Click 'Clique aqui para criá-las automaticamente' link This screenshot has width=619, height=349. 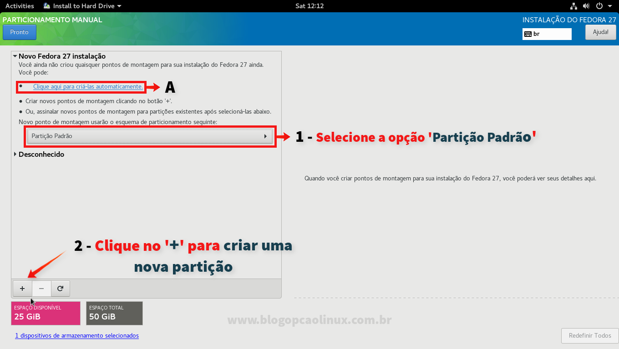pyautogui.click(x=88, y=86)
